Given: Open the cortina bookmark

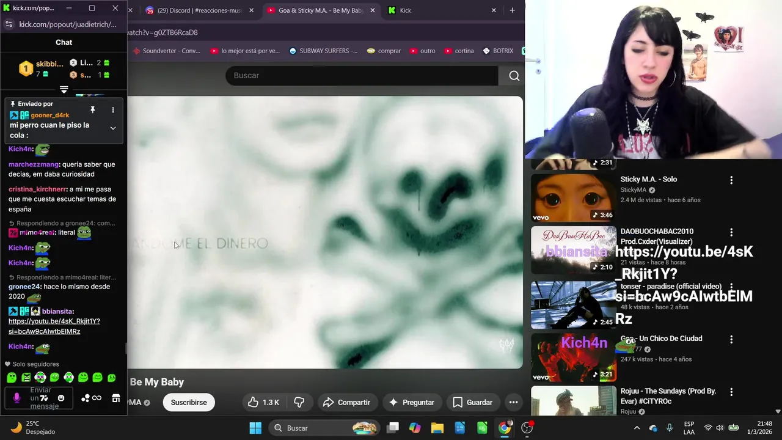Looking at the screenshot, I should (459, 51).
